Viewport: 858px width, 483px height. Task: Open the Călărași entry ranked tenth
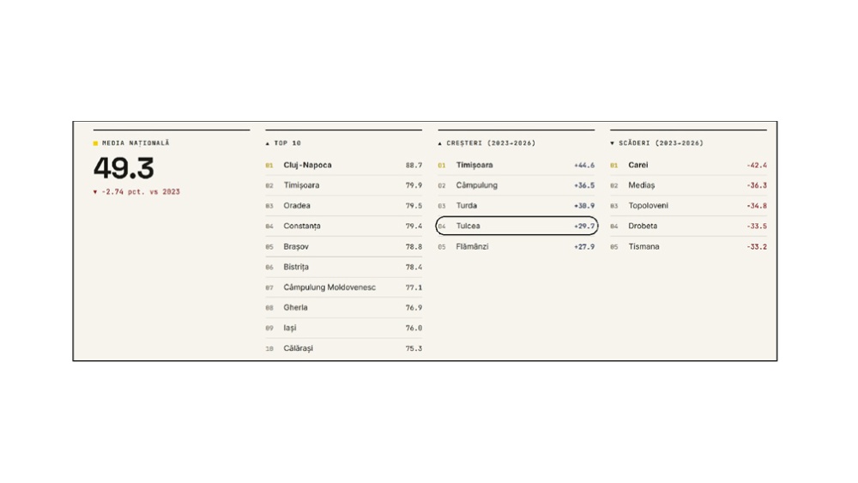point(344,348)
